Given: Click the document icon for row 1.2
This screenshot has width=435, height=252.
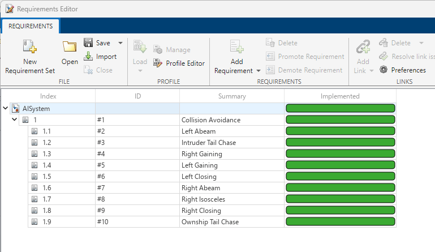Looking at the screenshot, I should coord(35,143).
